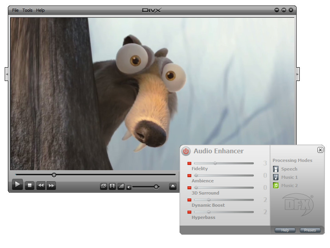Click the Dynamic Boost slider handle
Viewport: 330px width, 248px height.
[209, 200]
